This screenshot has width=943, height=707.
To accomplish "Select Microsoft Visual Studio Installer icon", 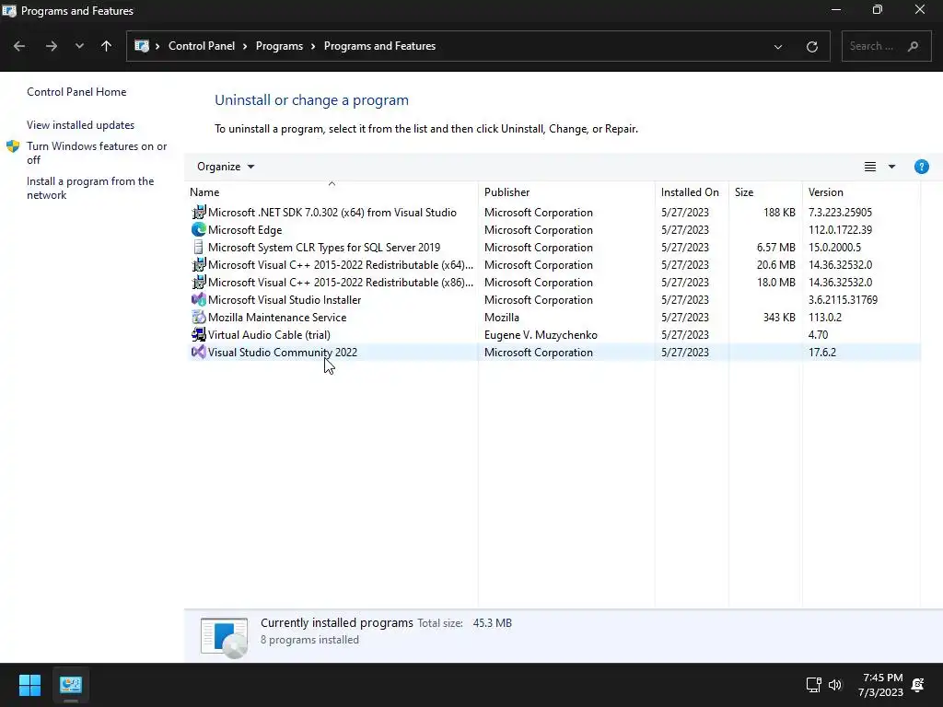I will point(199,299).
